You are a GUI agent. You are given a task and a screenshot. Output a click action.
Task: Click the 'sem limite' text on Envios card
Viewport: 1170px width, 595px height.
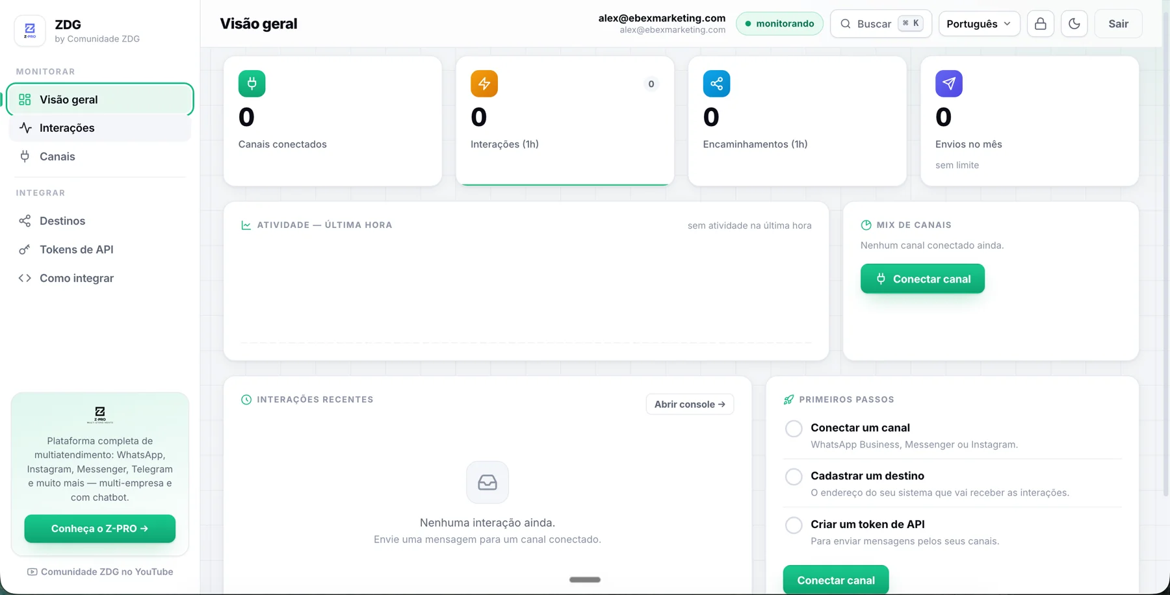coord(957,165)
